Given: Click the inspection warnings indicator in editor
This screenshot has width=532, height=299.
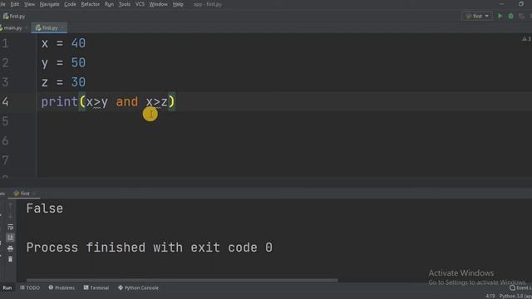Looking at the screenshot, I should (526, 39).
